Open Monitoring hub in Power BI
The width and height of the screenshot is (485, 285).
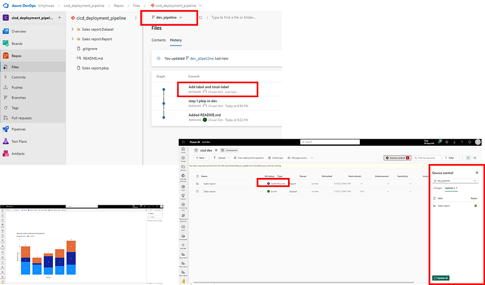tap(183, 206)
